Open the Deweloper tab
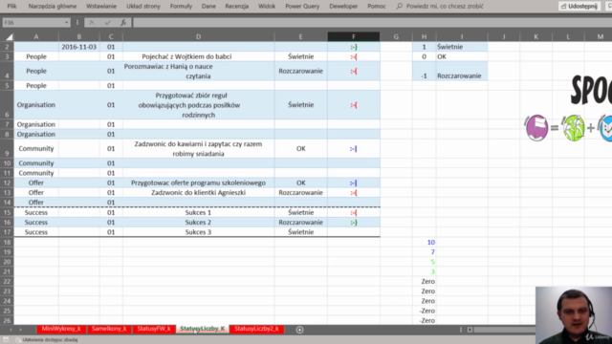This screenshot has width=612, height=344. click(343, 7)
